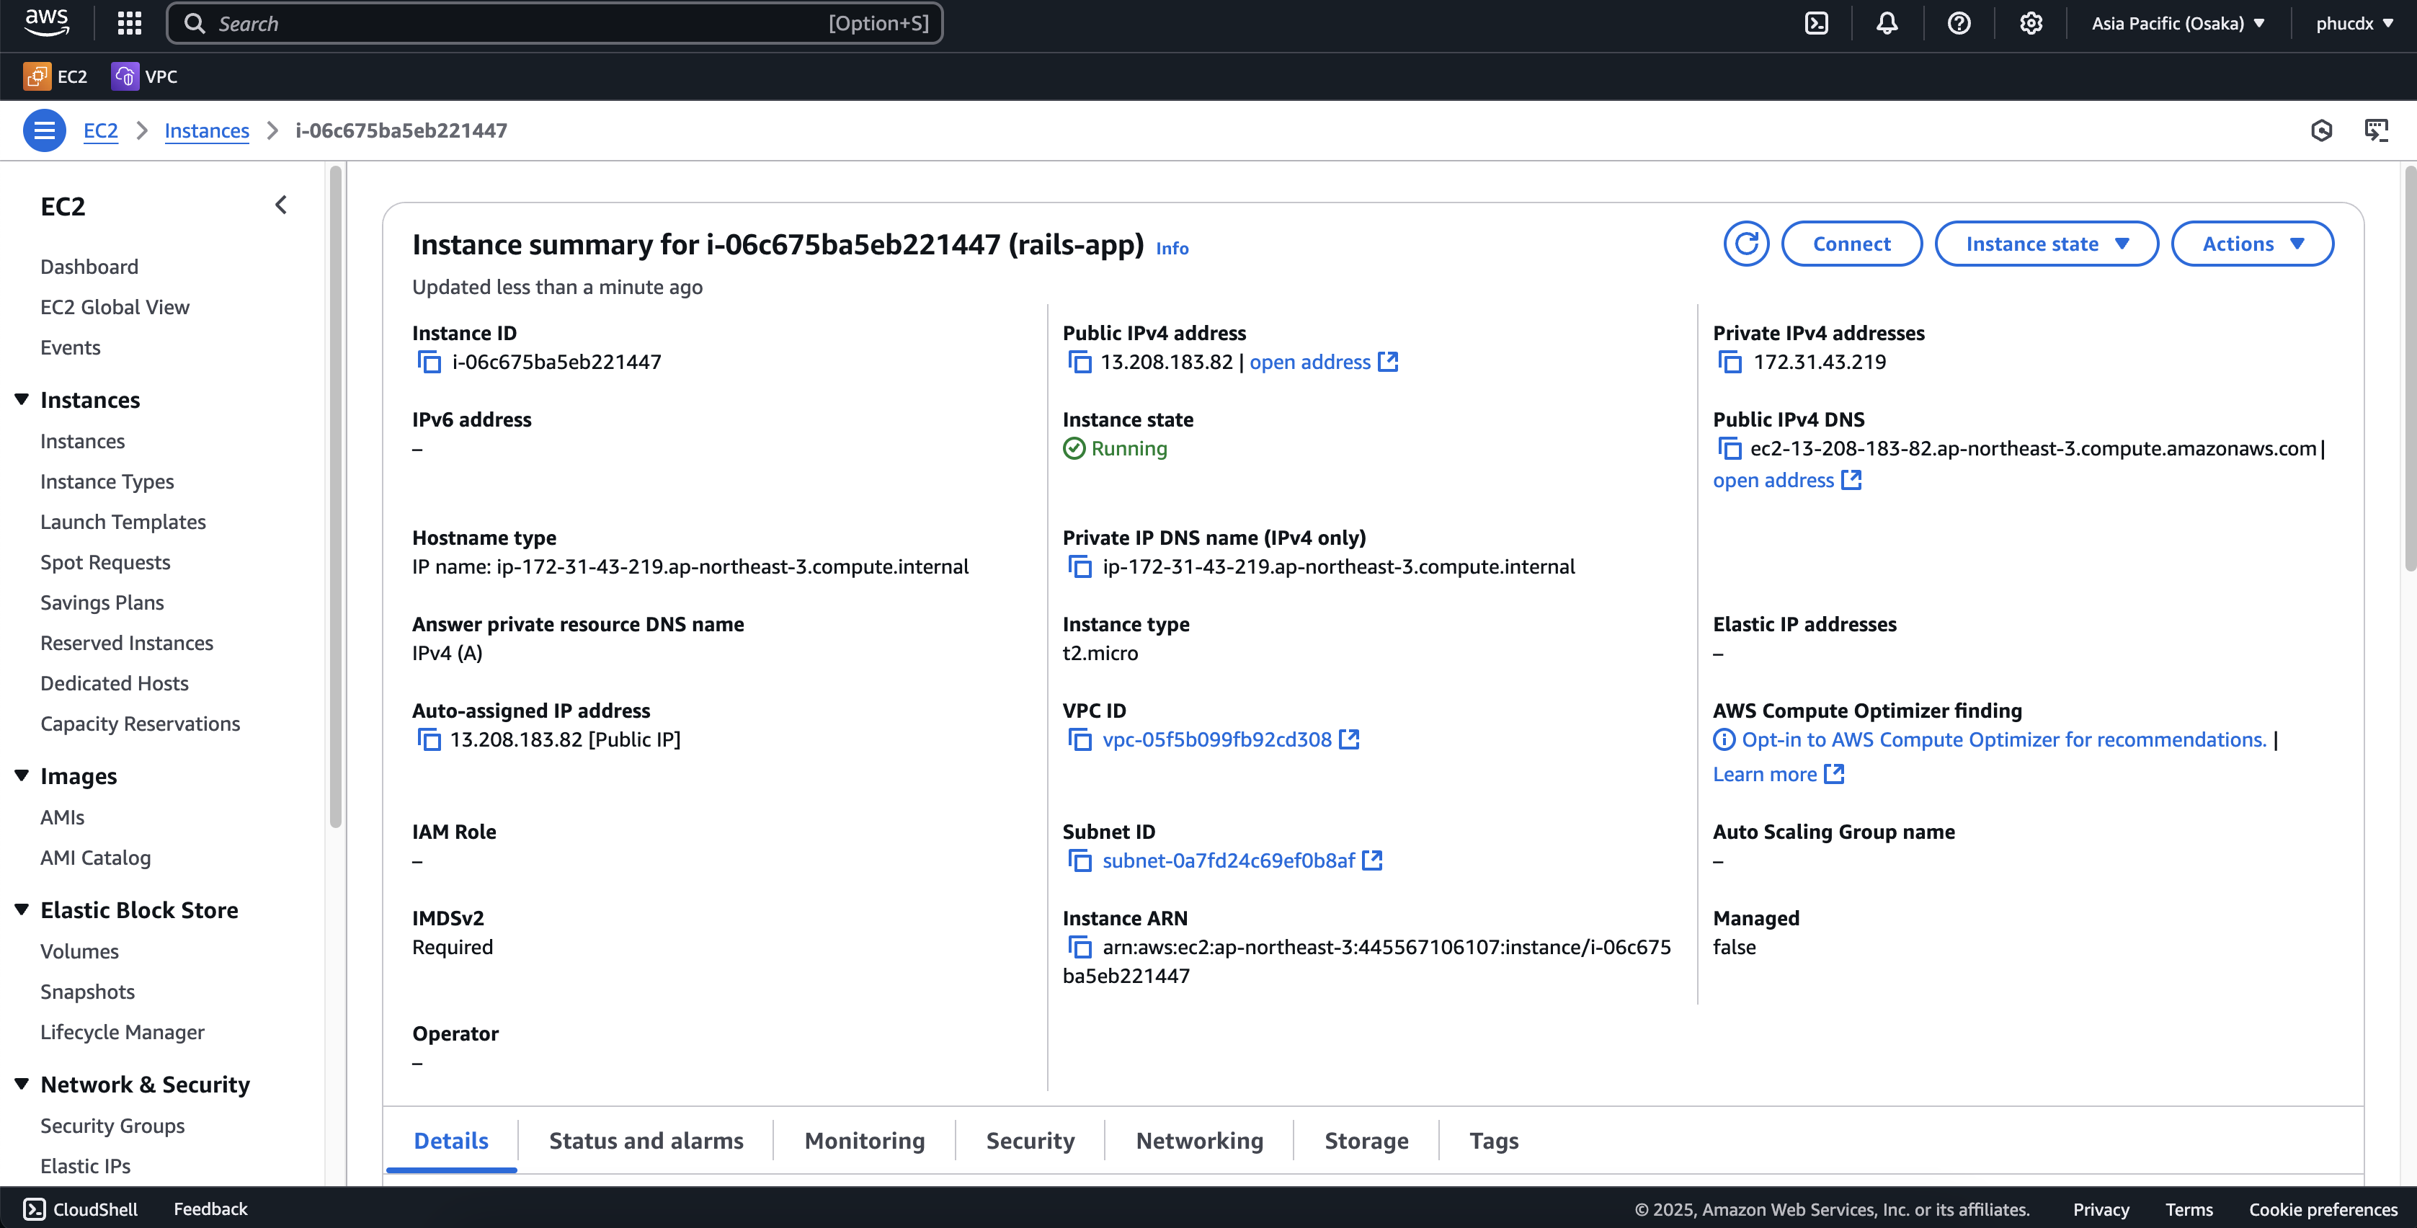This screenshot has width=2417, height=1228.
Task: Open the notifications bell
Action: point(1886,22)
